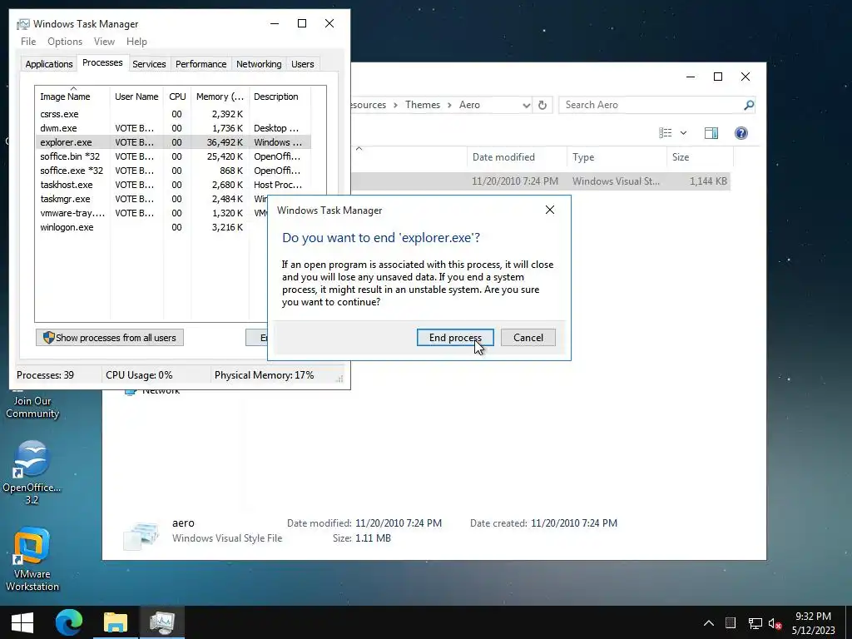852x639 pixels.
Task: Open the File menu in Task Manager
Action: click(28, 42)
